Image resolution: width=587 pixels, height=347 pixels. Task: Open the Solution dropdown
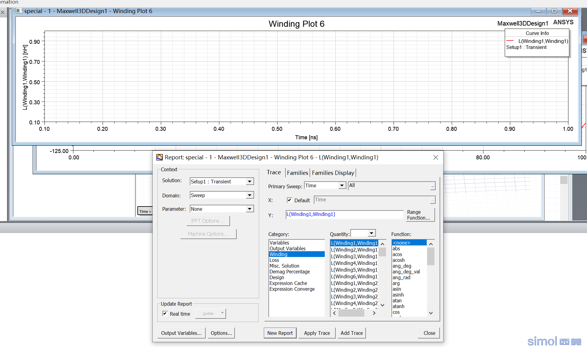point(250,182)
